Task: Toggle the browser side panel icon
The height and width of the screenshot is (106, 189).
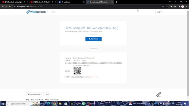Action: 179,6
